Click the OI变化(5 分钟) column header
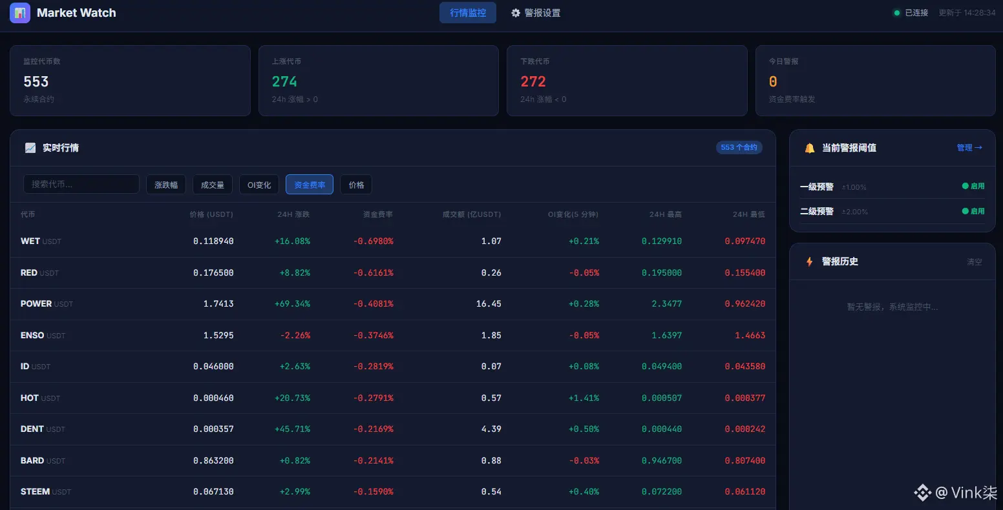The image size is (1003, 510). coord(573,214)
